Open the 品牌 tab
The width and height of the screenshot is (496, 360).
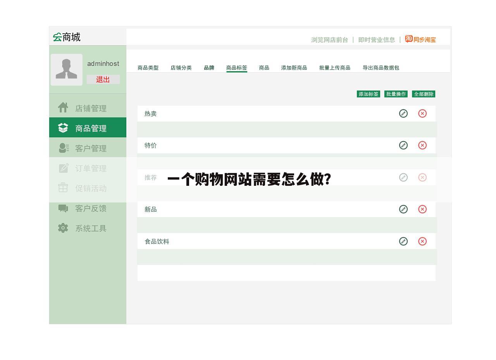point(209,67)
